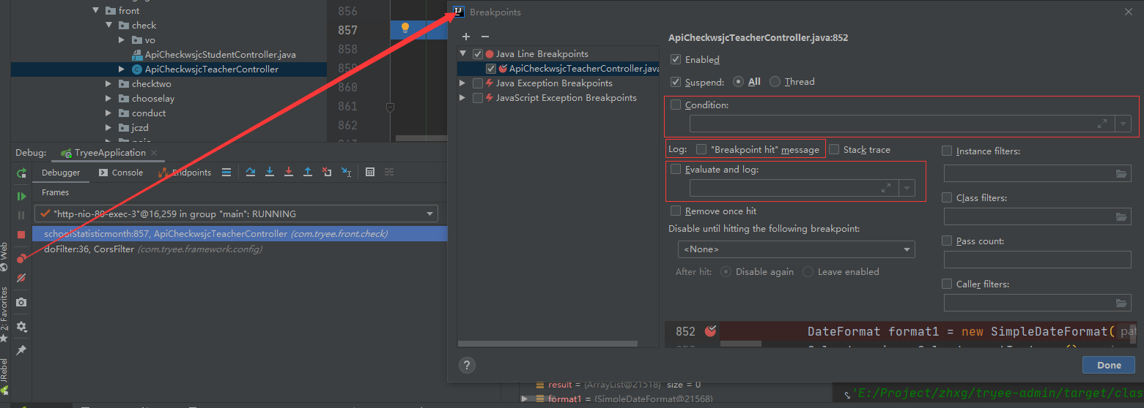Switch to the Debugger tab
This screenshot has width=1144, height=408.
[61, 173]
